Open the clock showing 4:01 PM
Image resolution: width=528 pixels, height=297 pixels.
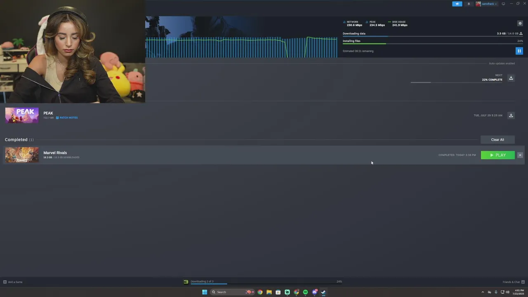pos(519,292)
